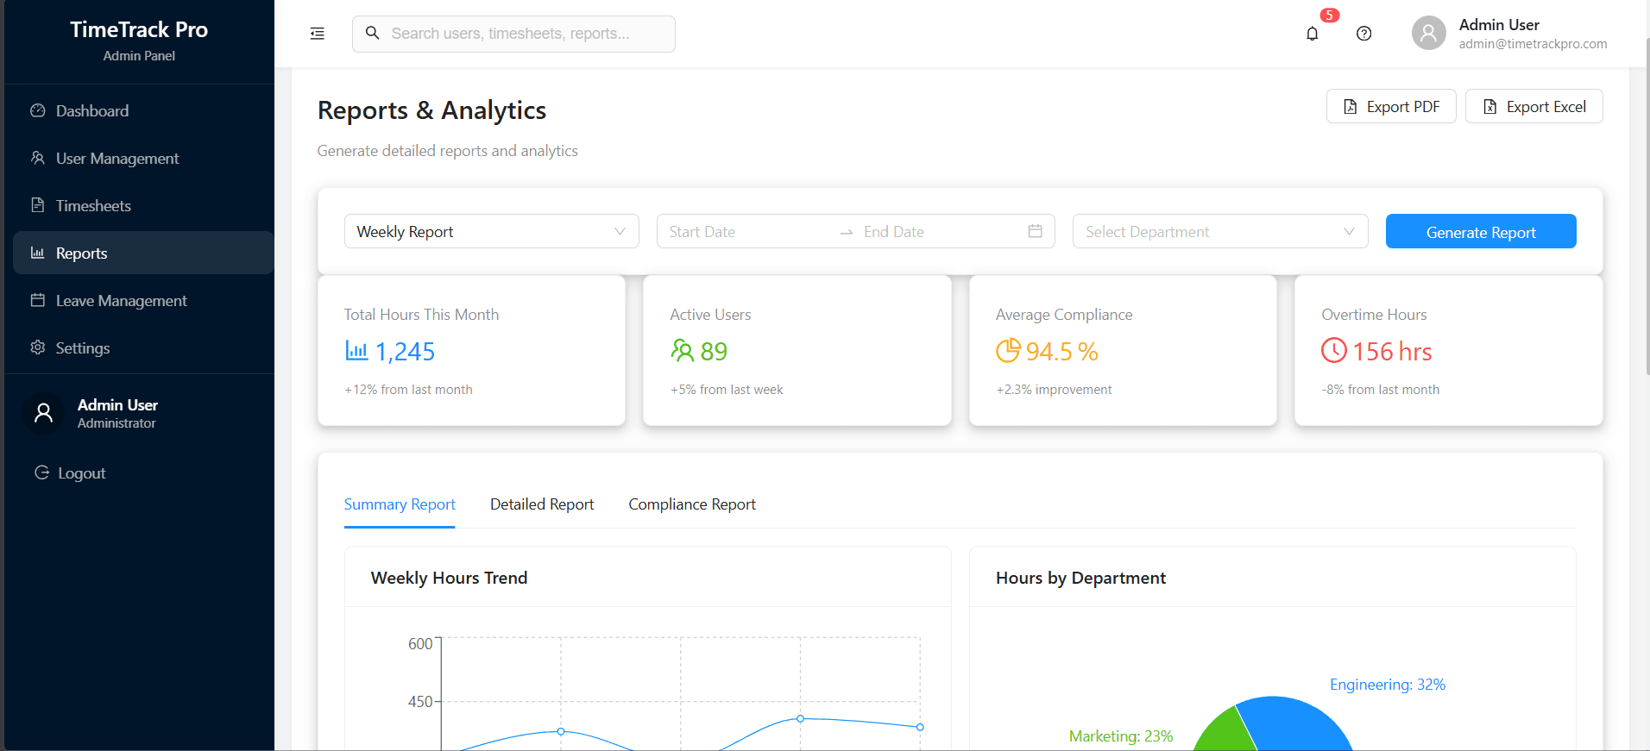Go to Dashboard in the sidebar

click(143, 110)
